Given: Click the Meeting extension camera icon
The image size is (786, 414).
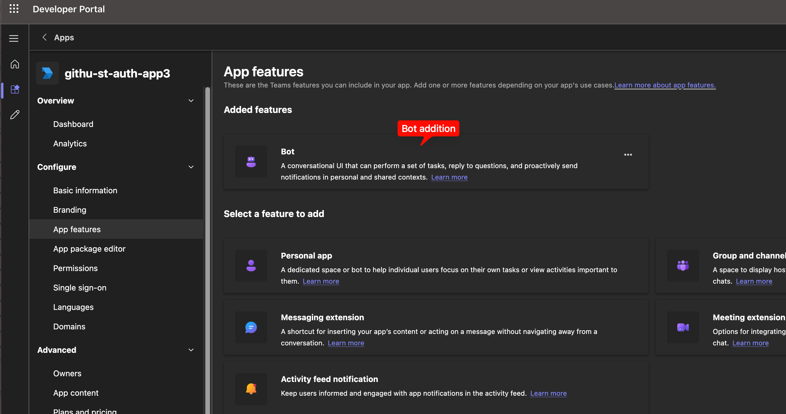Looking at the screenshot, I should pos(683,327).
